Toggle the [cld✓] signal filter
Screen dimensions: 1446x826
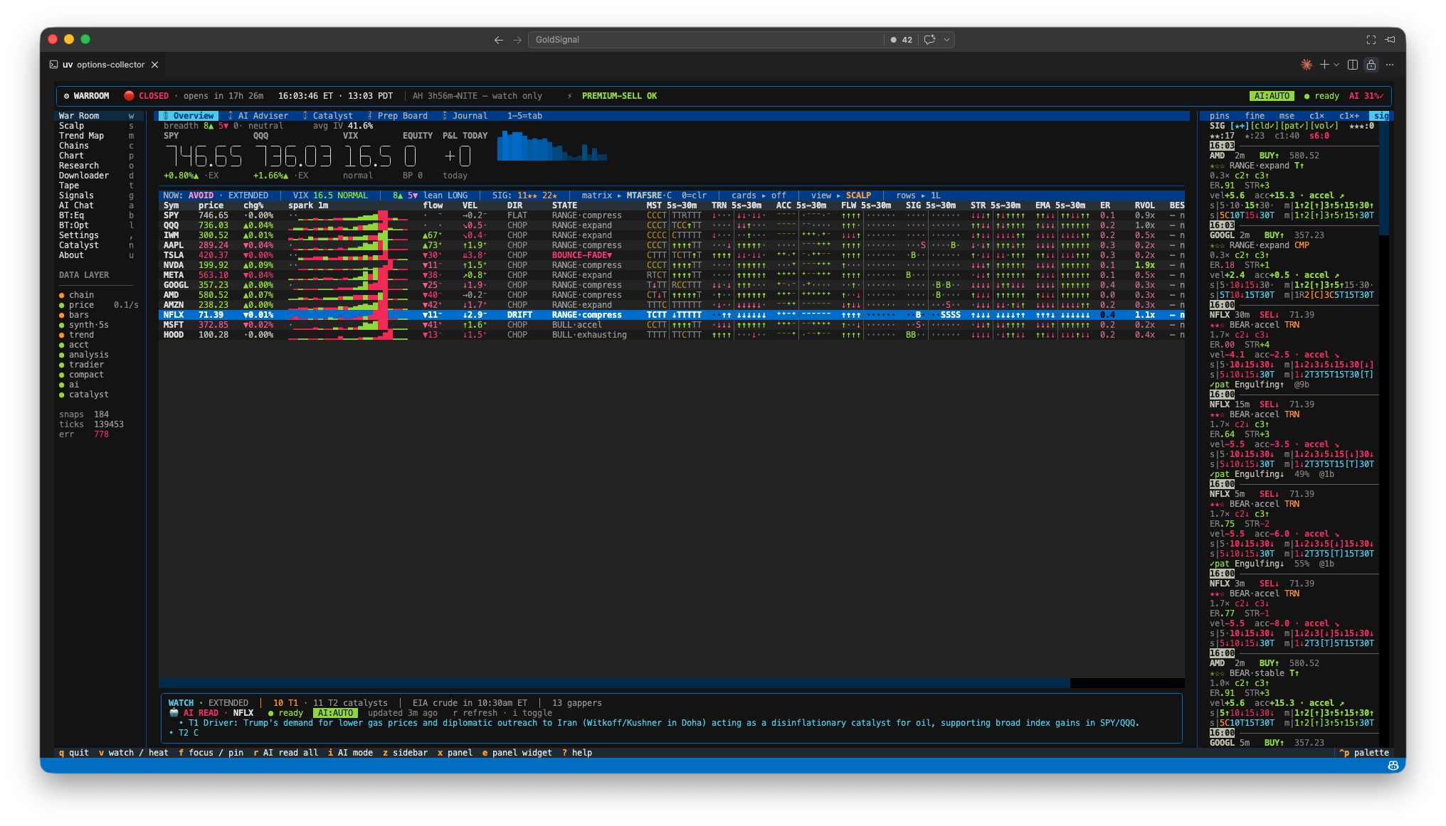tap(1265, 126)
